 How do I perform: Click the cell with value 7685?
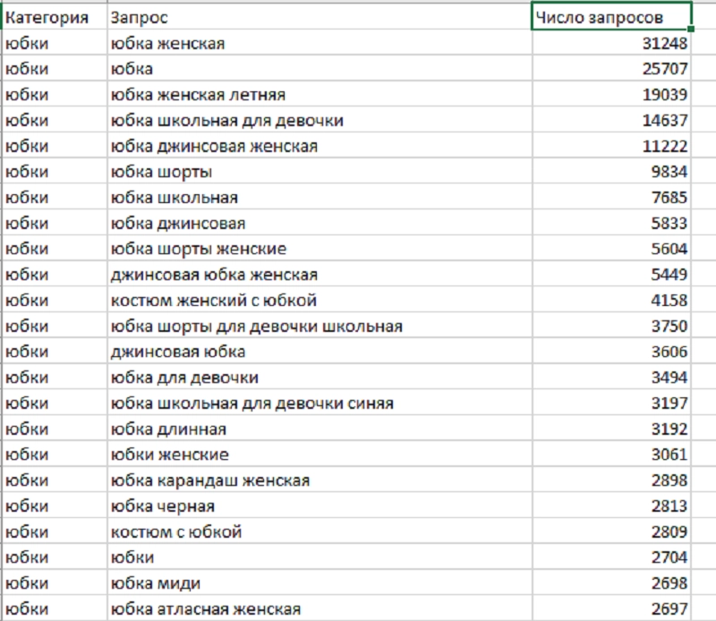(610, 197)
